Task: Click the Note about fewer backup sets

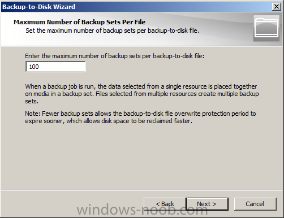Action: (140, 117)
